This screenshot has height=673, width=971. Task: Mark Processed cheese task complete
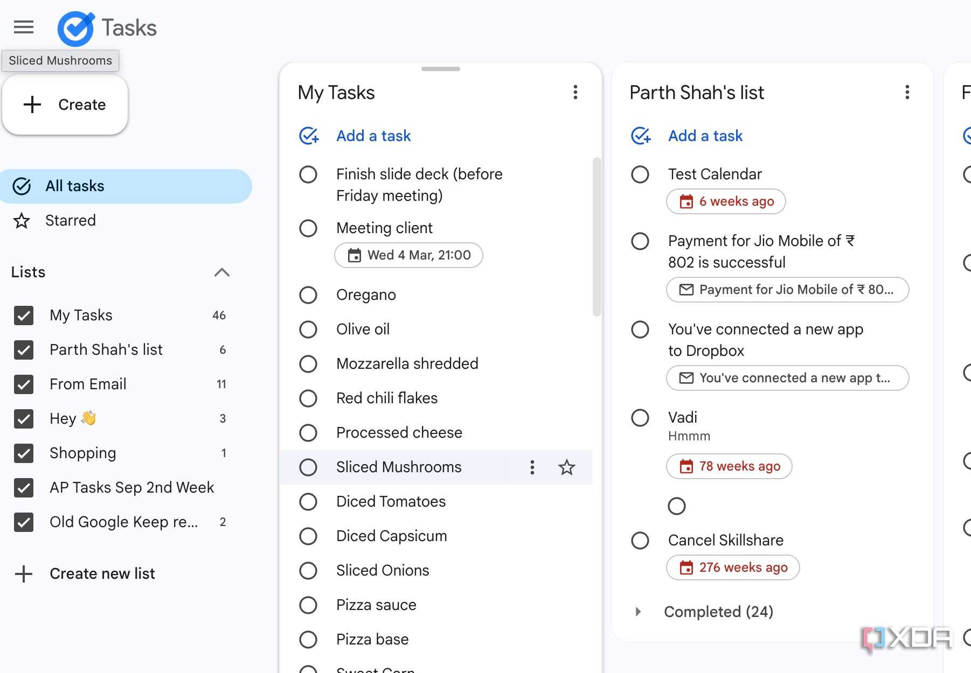pyautogui.click(x=308, y=433)
